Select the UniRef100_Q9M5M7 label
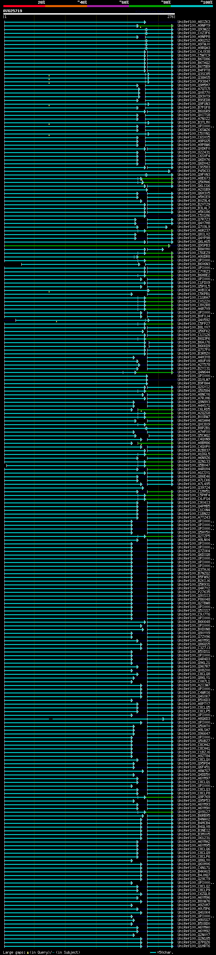 pyautogui.click(x=194, y=85)
